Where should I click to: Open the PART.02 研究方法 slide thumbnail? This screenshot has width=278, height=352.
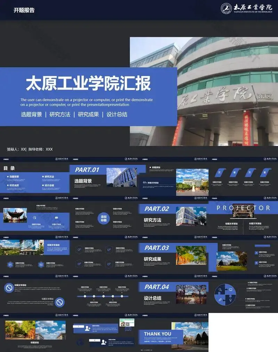[x=173, y=215]
